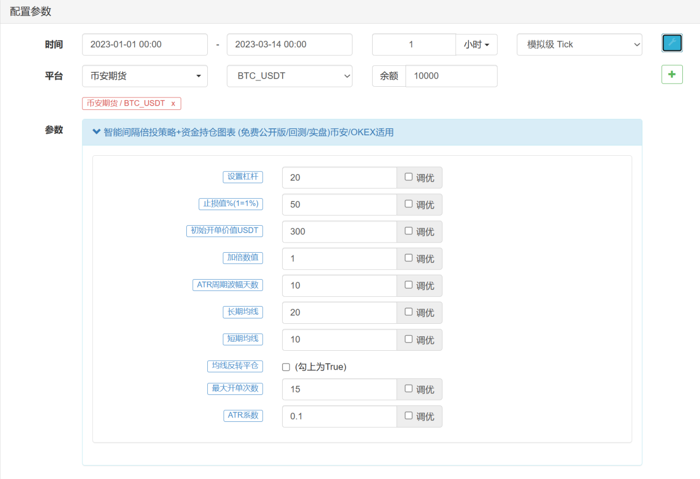
Task: Open the 小时 period unit dropdown
Action: [x=477, y=45]
